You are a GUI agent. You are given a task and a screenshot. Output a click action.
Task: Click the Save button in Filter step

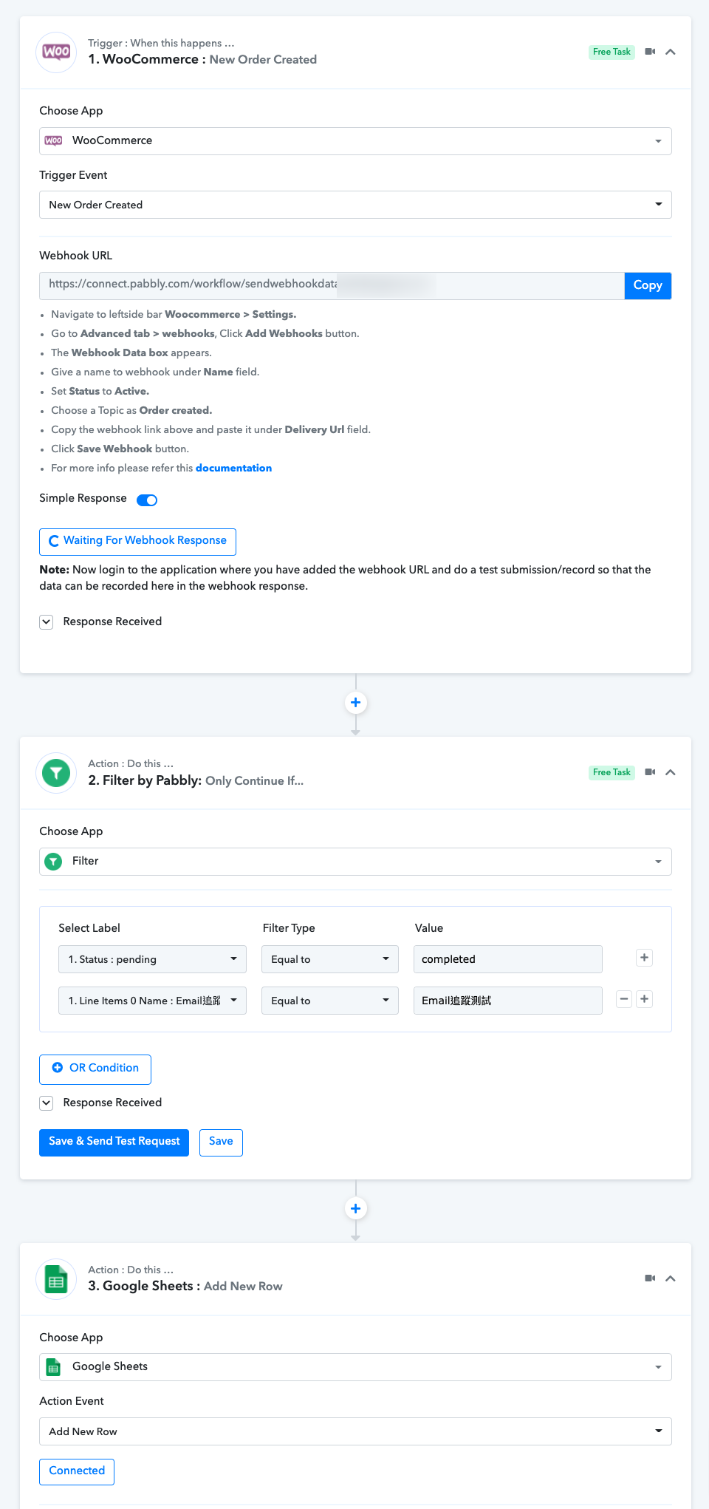pyautogui.click(x=221, y=1142)
